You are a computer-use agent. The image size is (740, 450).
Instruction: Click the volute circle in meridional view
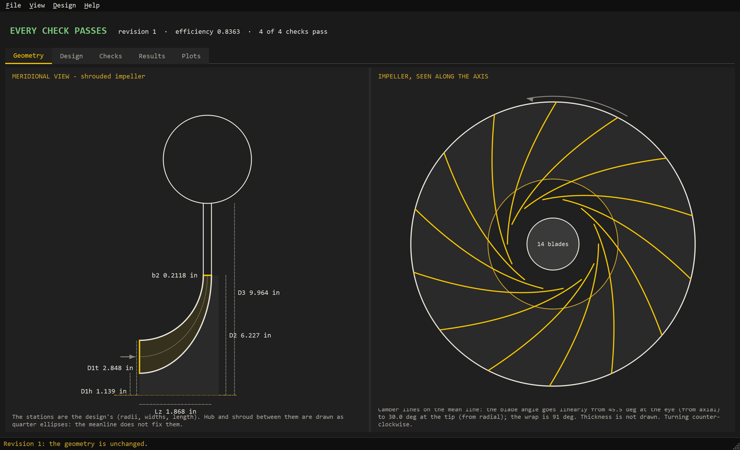coord(207,159)
